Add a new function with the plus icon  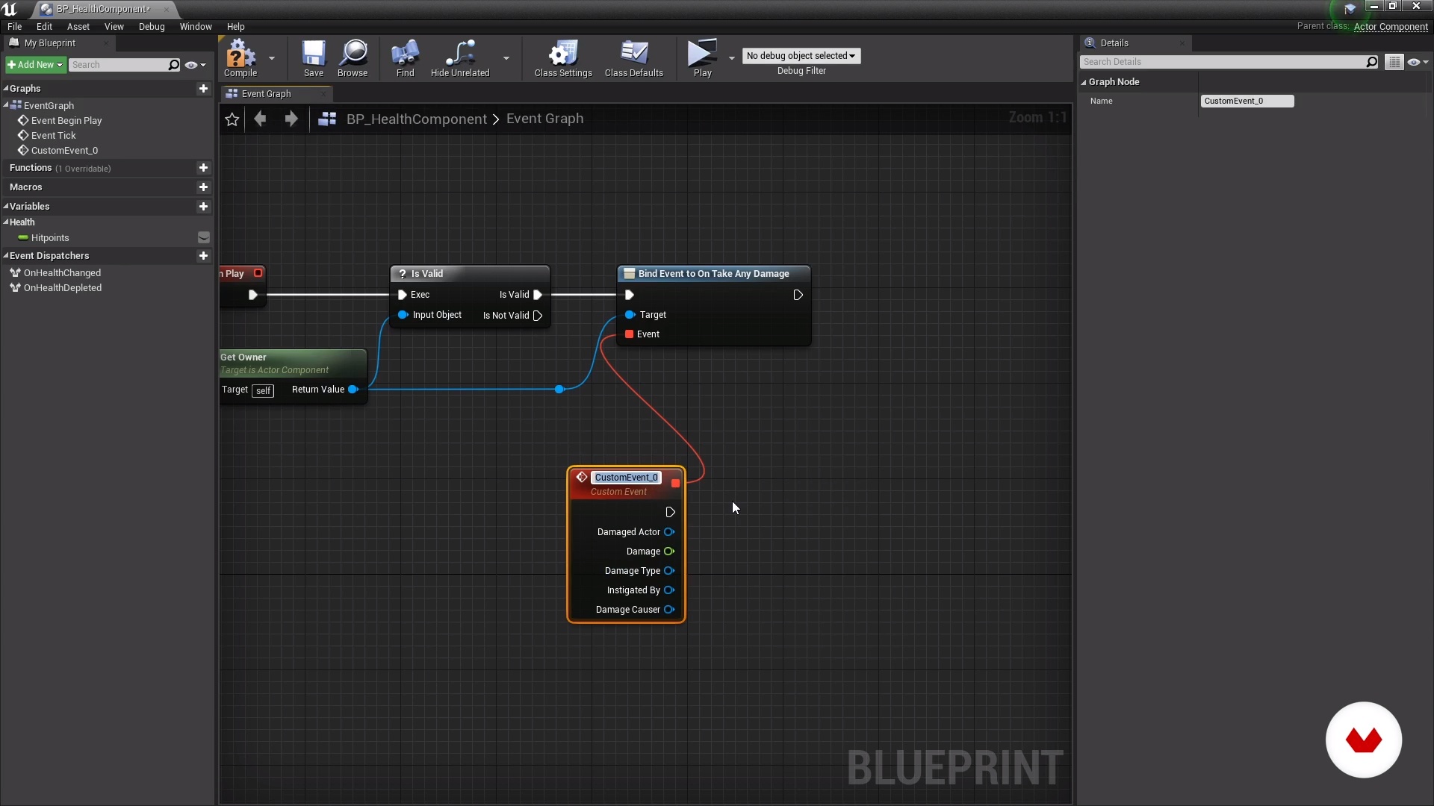coord(203,168)
